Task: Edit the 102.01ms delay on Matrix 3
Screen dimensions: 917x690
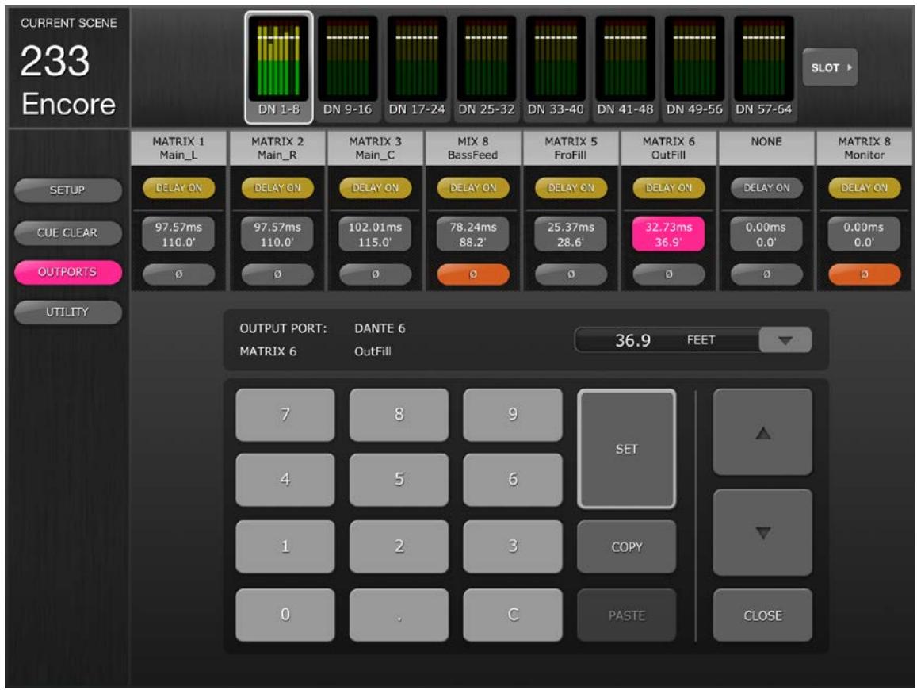Action: [376, 234]
